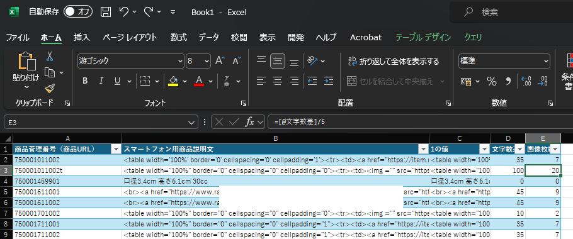Click the formula bar with =[@文字数差]/5
Image resolution: width=573 pixels, height=239 pixels.
[x=420, y=122]
